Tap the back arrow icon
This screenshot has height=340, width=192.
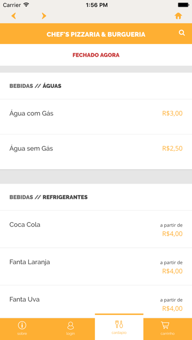(x=14, y=16)
